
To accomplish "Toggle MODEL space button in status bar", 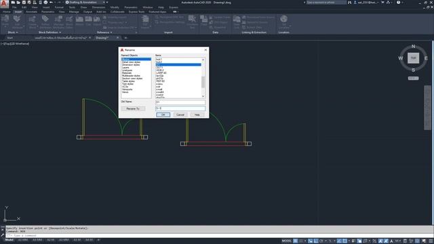I will tap(287, 241).
